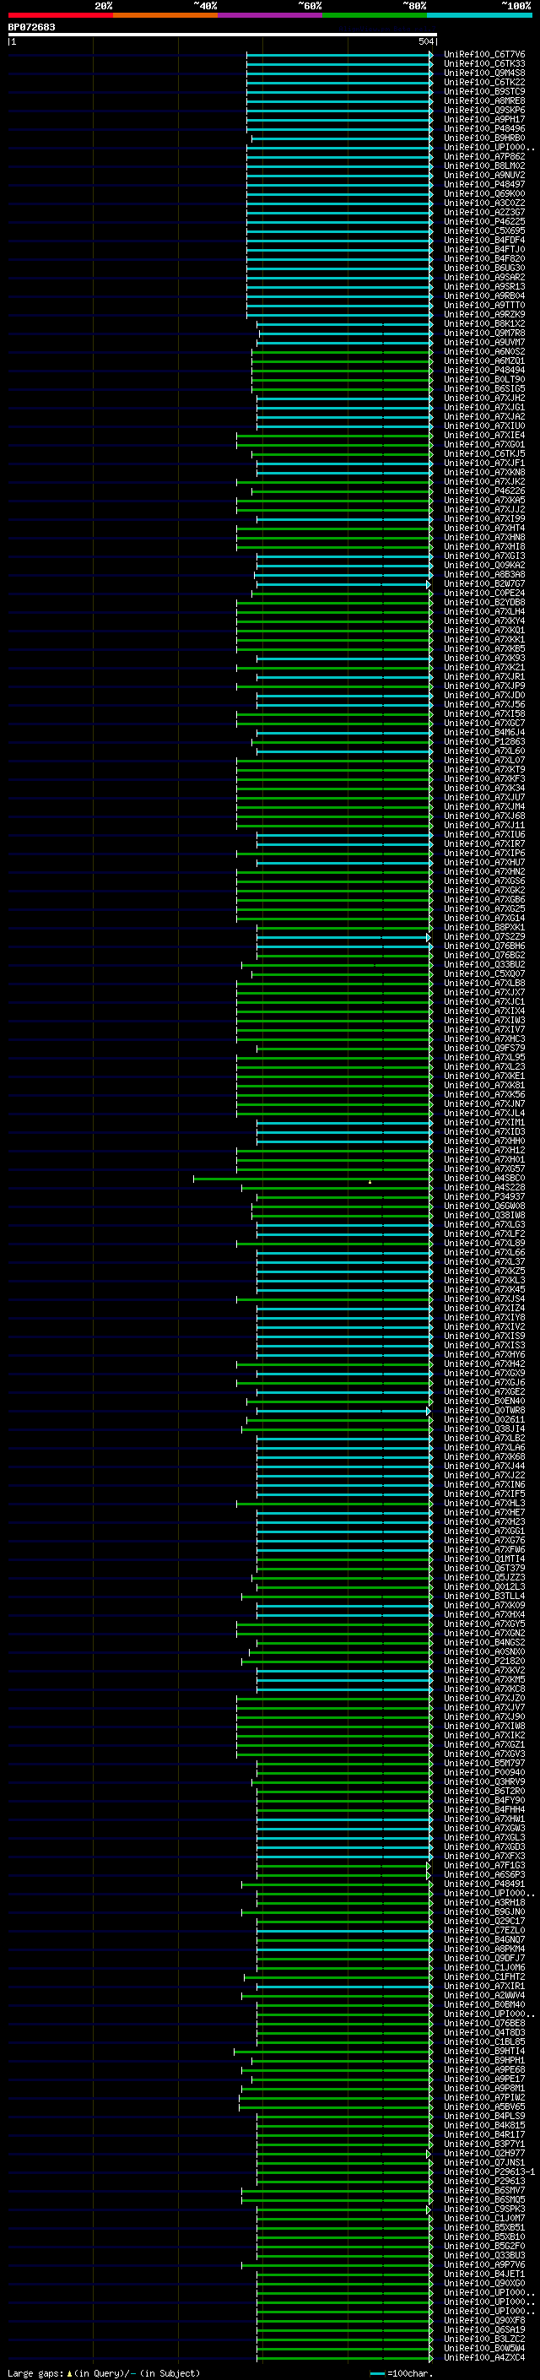Image resolution: width=540 pixels, height=2380 pixels.
Task: Click hit label UniRef100_B4FTJ0
Action: [483, 249]
